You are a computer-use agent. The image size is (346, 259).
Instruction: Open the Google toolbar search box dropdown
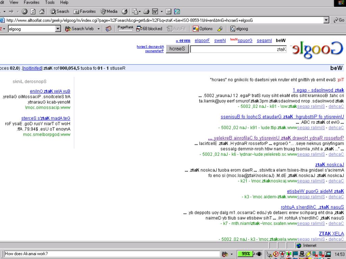pyautogui.click(x=58, y=29)
